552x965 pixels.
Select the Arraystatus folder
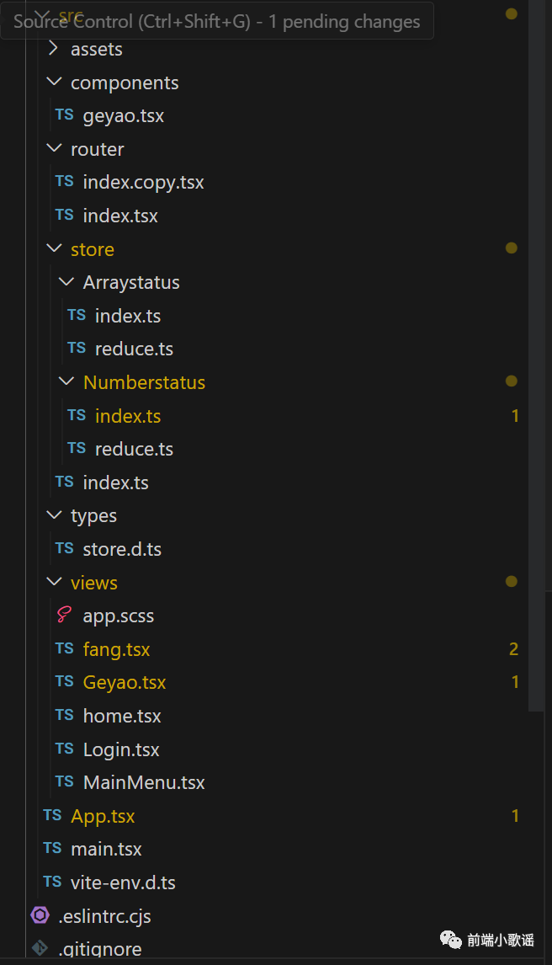[131, 283]
